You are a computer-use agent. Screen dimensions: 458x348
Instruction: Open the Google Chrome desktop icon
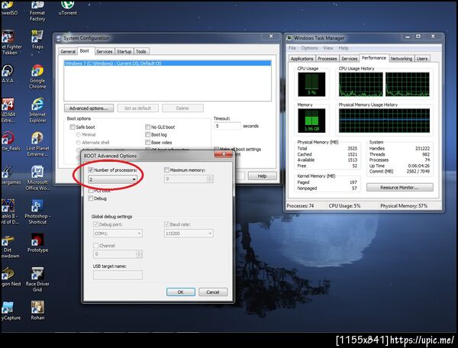tap(37, 76)
